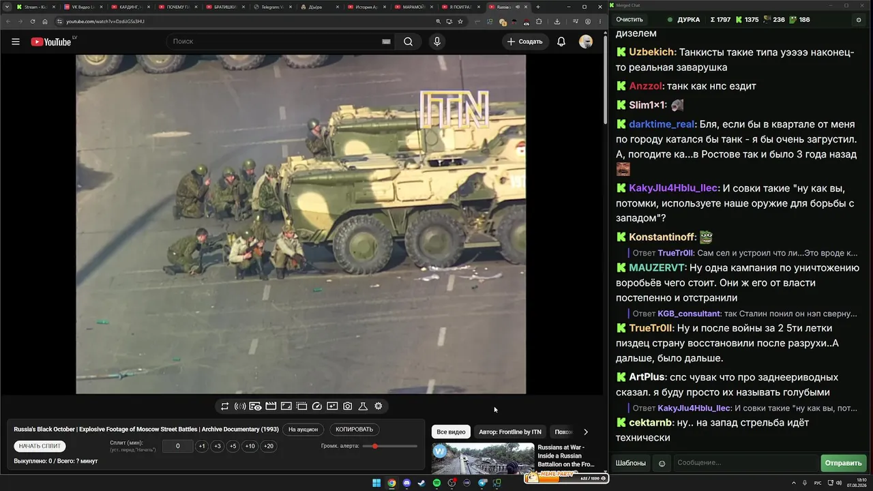Open the Chrome home page

[45, 22]
